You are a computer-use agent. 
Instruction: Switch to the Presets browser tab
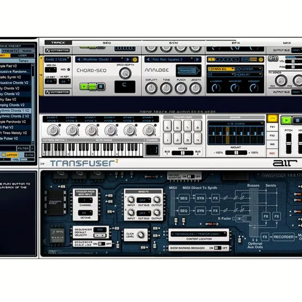tap(10, 51)
